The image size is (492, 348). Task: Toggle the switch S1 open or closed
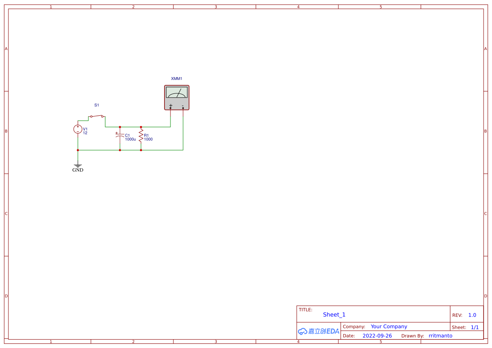(x=97, y=116)
